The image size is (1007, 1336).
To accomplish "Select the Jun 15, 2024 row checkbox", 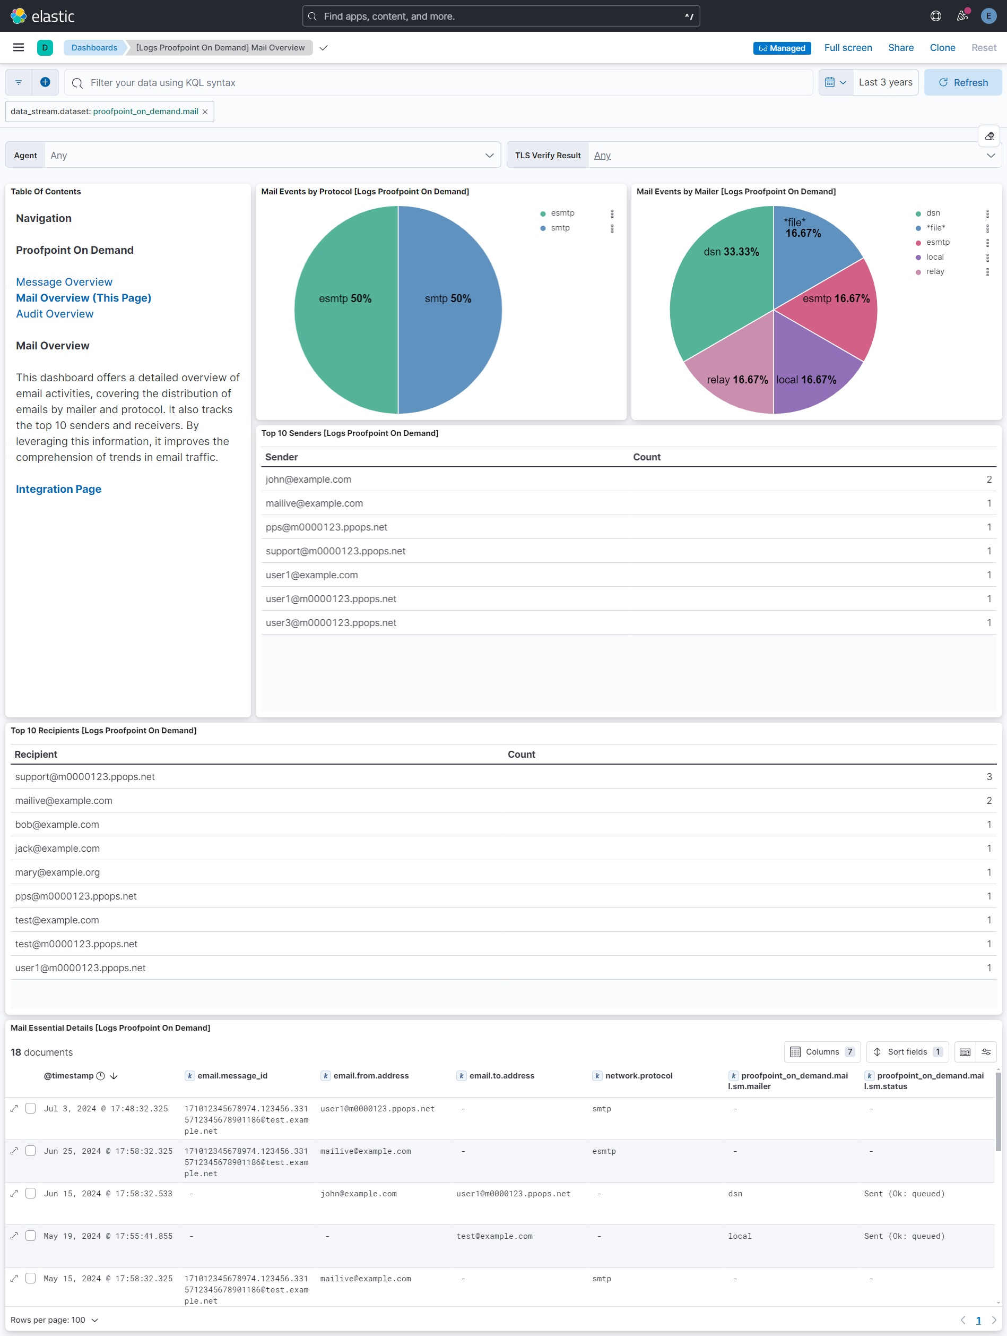I will coord(31,1194).
